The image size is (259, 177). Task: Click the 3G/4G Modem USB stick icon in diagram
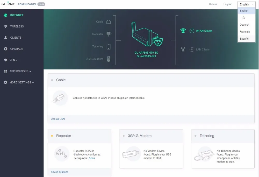click(x=109, y=59)
